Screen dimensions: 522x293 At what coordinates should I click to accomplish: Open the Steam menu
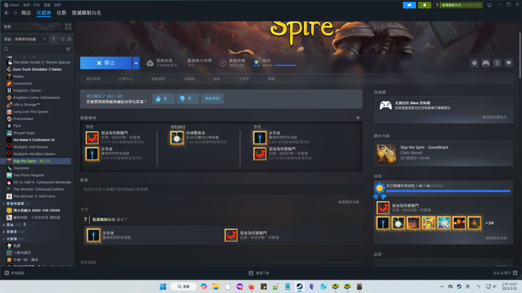[12, 5]
